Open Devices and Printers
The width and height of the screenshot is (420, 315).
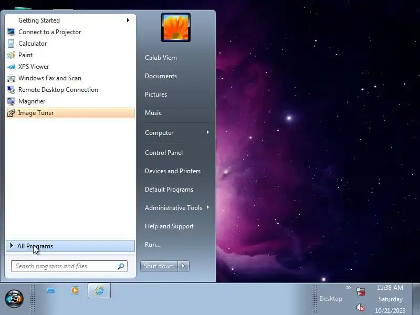tap(173, 171)
